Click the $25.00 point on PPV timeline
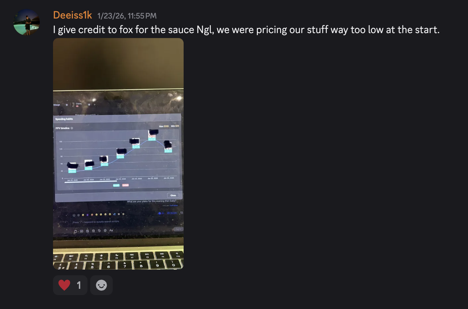The image size is (468, 309). [72, 171]
